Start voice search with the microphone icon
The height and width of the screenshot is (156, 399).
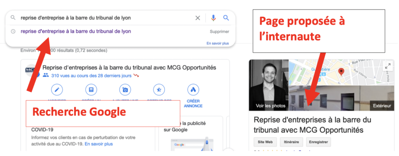pos(213,18)
